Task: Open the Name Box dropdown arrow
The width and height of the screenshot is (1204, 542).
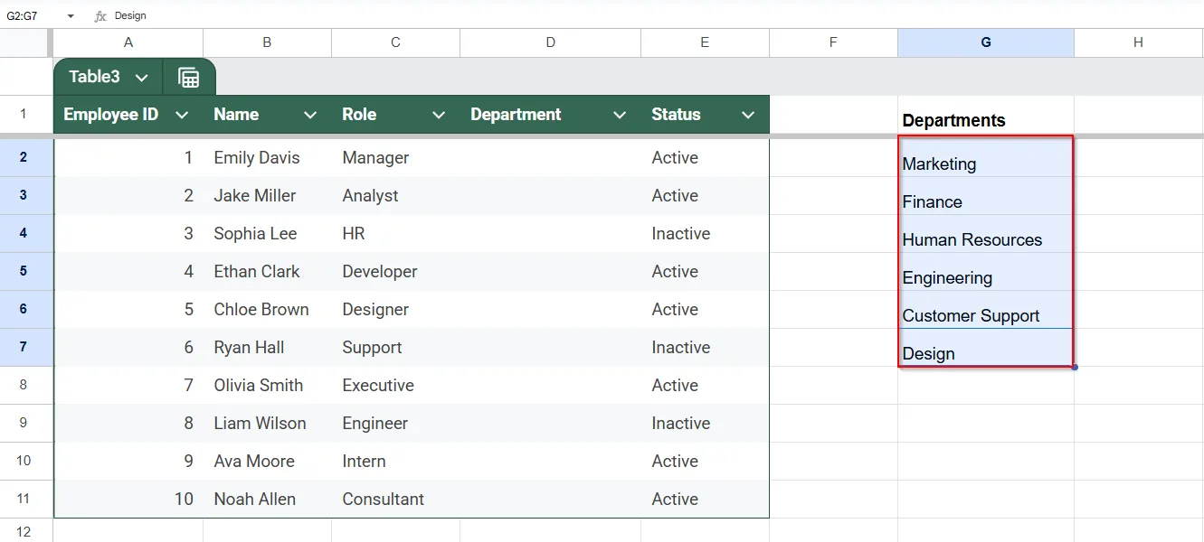Action: (71, 15)
